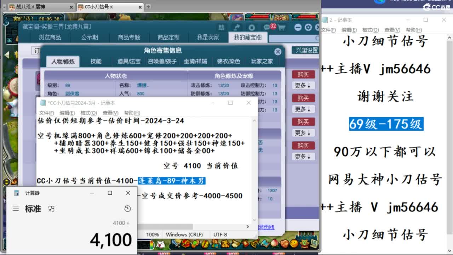Switch to the 道具/法宝 tab
Viewport: 453px width, 255px height.
pyautogui.click(x=129, y=61)
